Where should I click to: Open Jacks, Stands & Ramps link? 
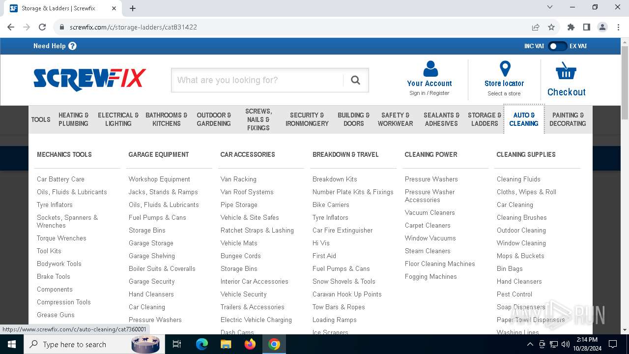coord(163,192)
